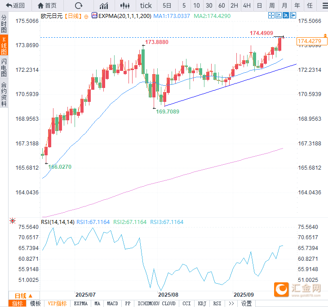The width and height of the screenshot is (328, 307).
Task: Click the current price label 174.4279
Action: click(309, 42)
